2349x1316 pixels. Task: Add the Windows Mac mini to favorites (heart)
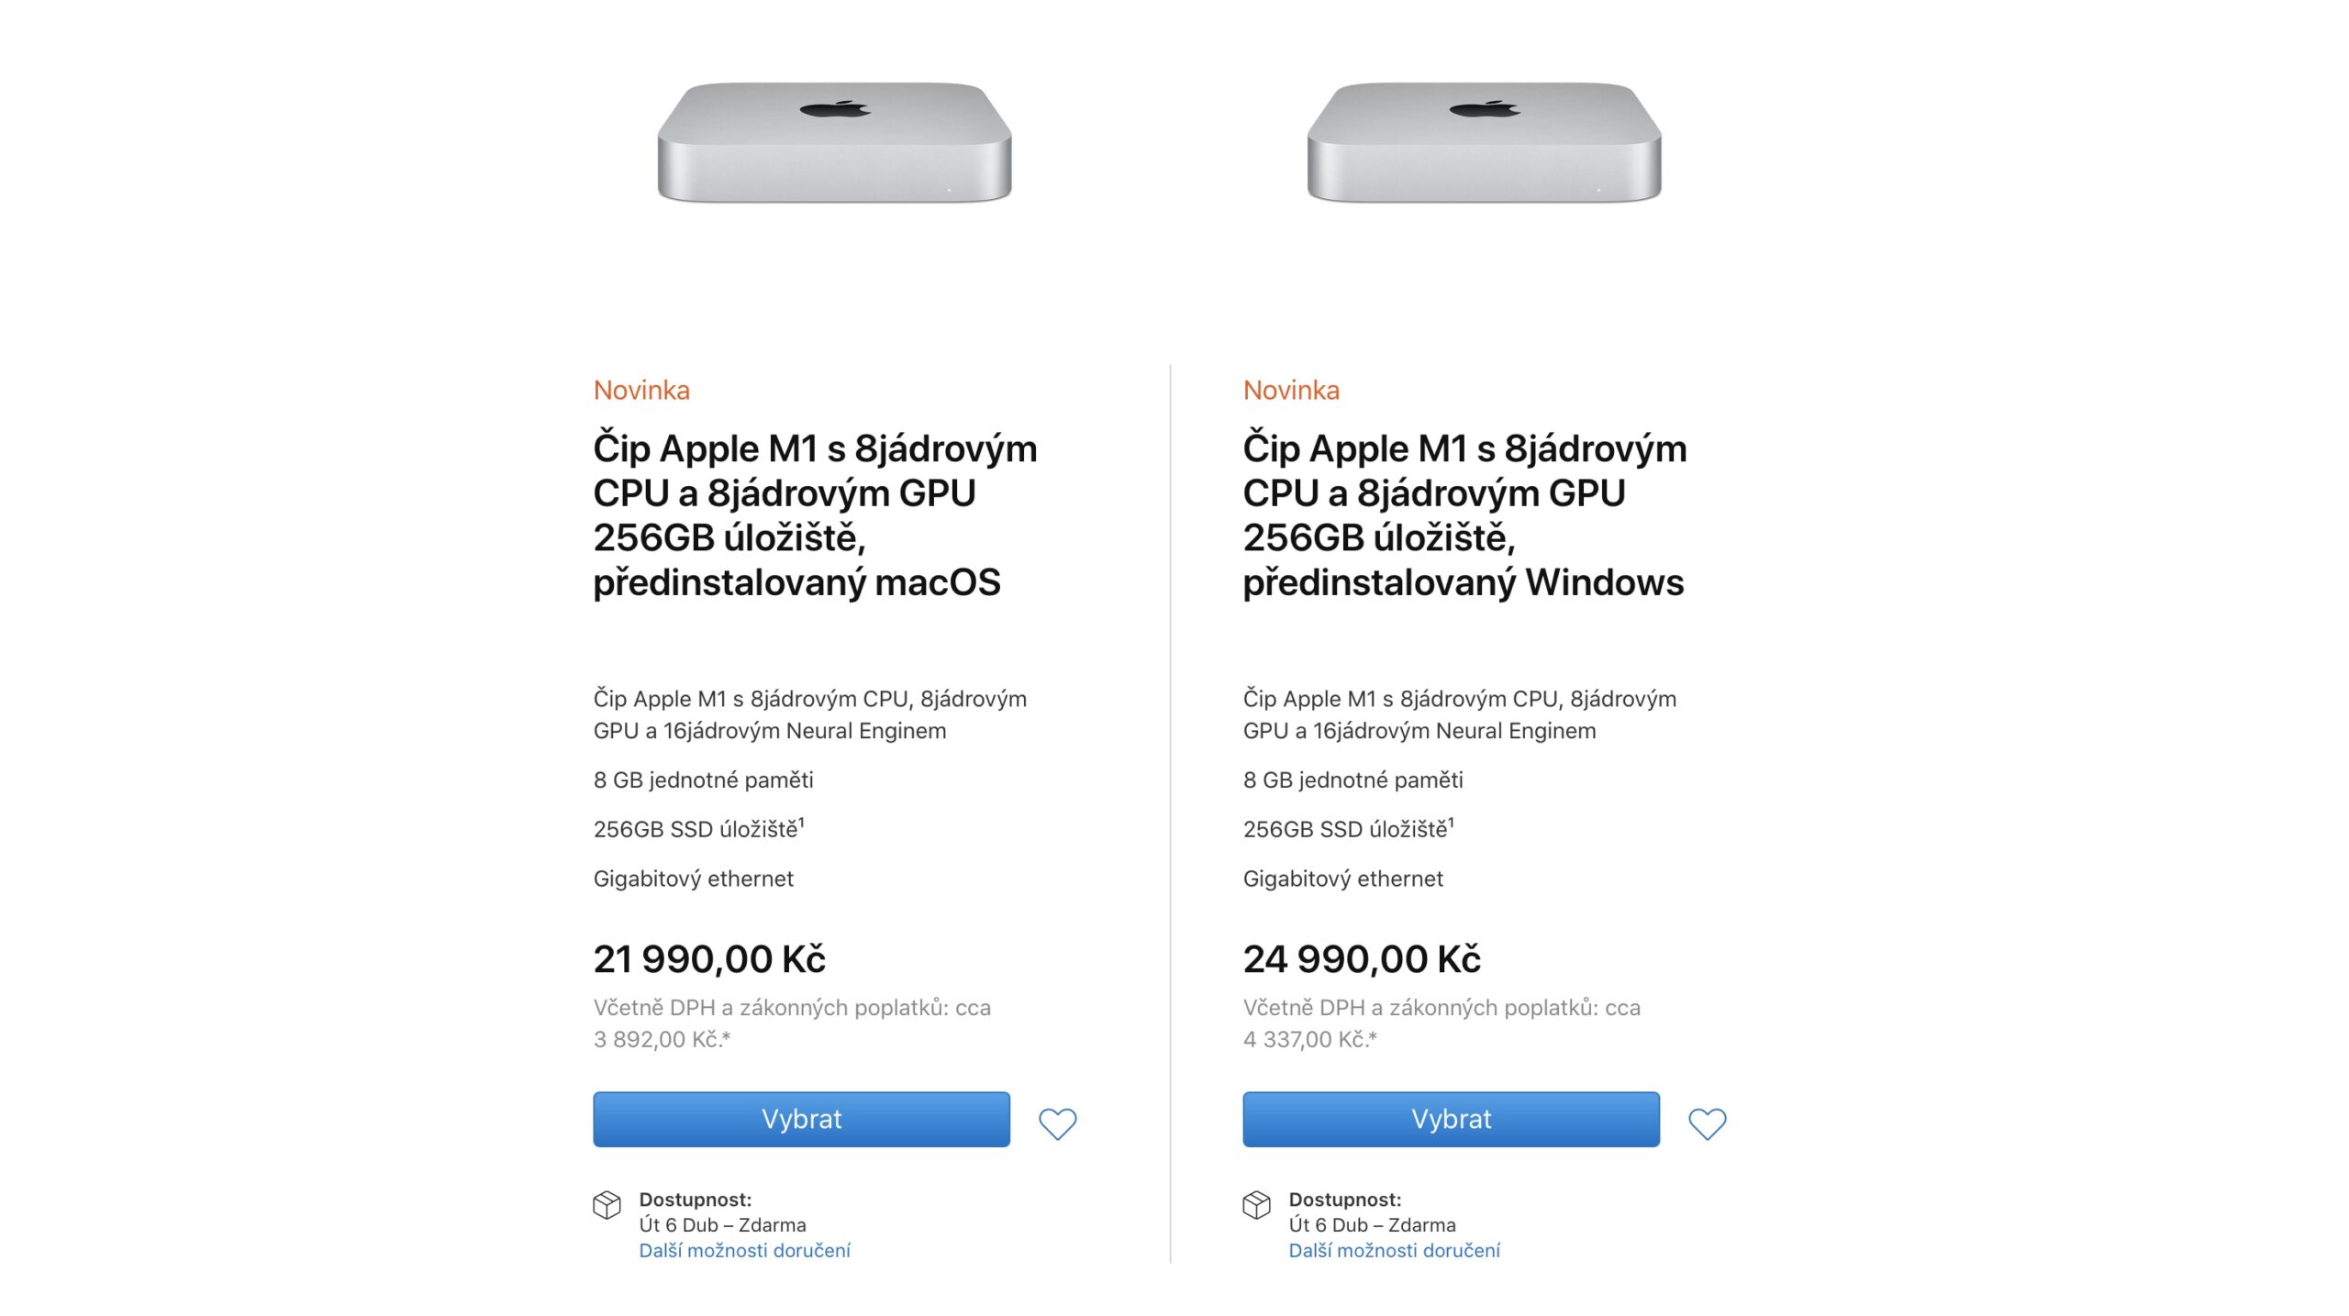pos(1707,1122)
